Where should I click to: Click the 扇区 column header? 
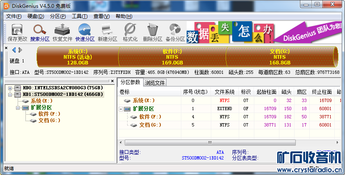coord(302,92)
